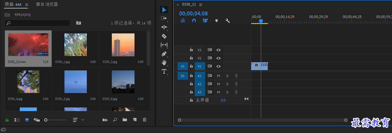Select the Slip tool
The height and width of the screenshot is (133, 392).
[164, 45]
